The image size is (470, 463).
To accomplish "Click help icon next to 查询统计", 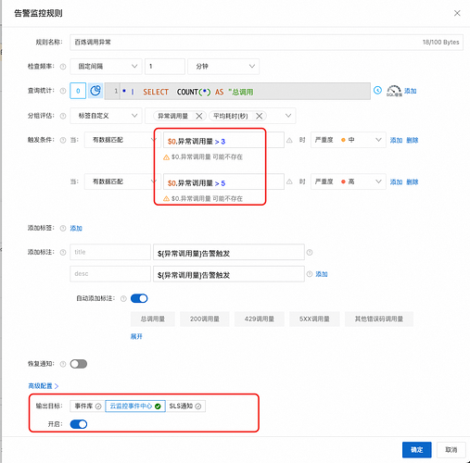I will [63, 91].
